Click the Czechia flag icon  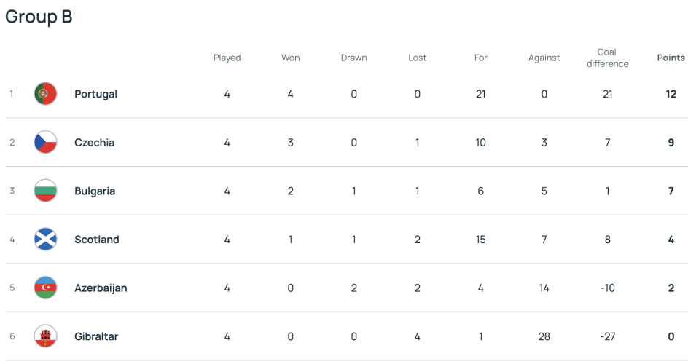pyautogui.click(x=45, y=143)
